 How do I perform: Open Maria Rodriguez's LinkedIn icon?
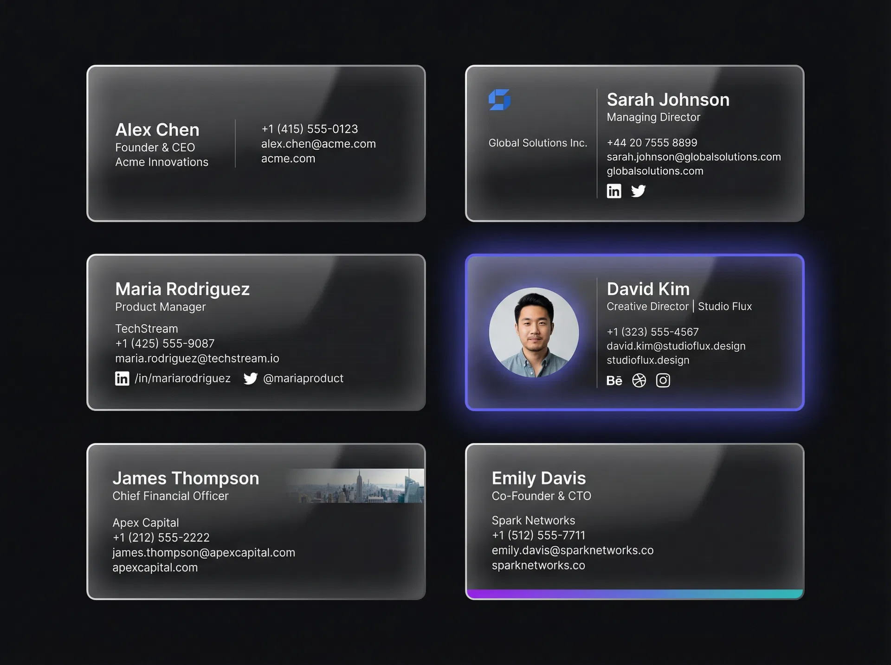pyautogui.click(x=122, y=378)
